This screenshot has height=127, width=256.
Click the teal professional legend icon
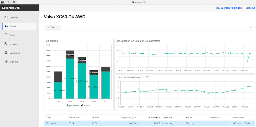[x=67, y=105]
